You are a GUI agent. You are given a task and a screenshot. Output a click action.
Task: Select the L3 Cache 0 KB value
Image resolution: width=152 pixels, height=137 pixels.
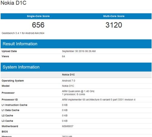coord(65,121)
